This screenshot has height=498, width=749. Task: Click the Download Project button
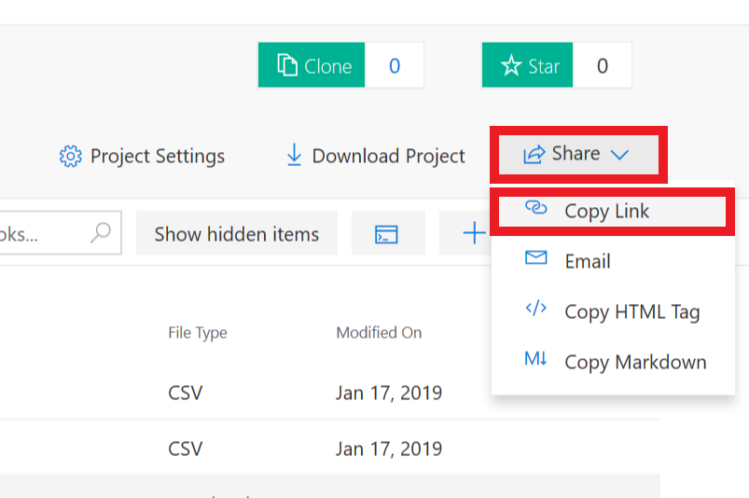(376, 156)
